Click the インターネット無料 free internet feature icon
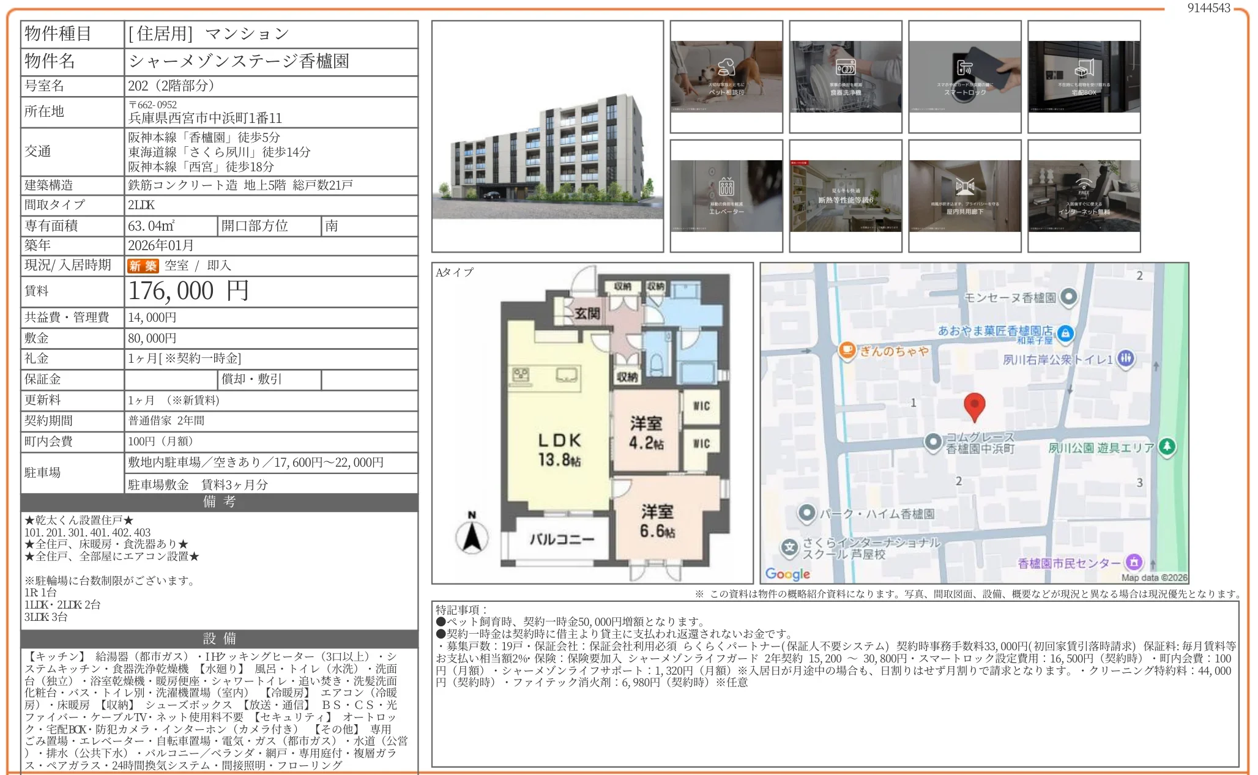Image resolution: width=1258 pixels, height=775 pixels. tap(1083, 196)
